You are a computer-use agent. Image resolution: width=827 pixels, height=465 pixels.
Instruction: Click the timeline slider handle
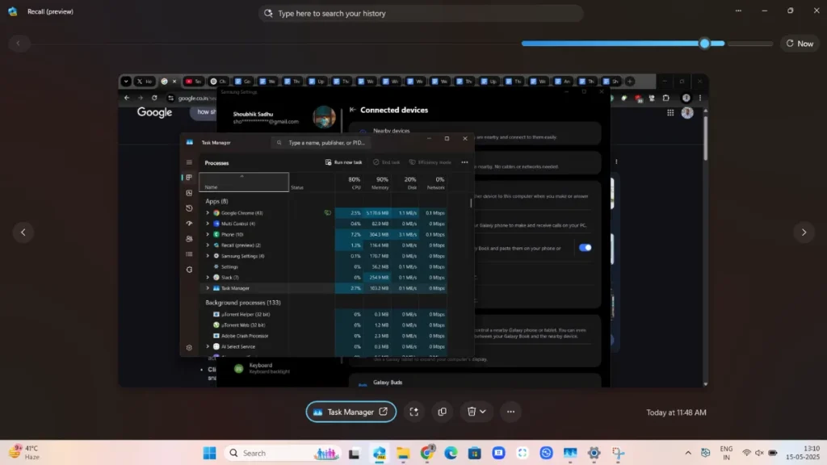click(x=704, y=44)
